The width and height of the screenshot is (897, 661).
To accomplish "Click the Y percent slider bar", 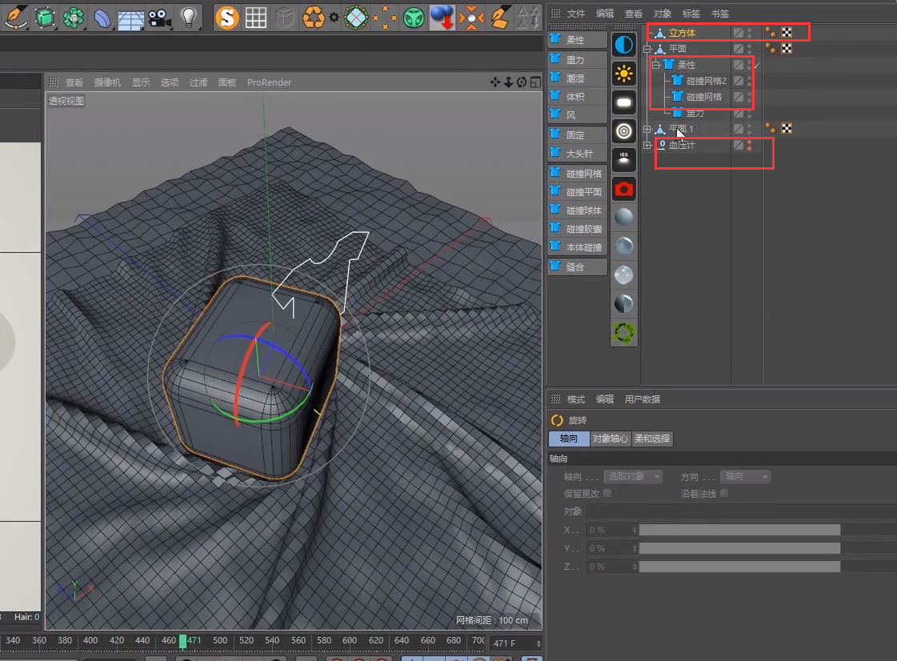I will coord(739,549).
